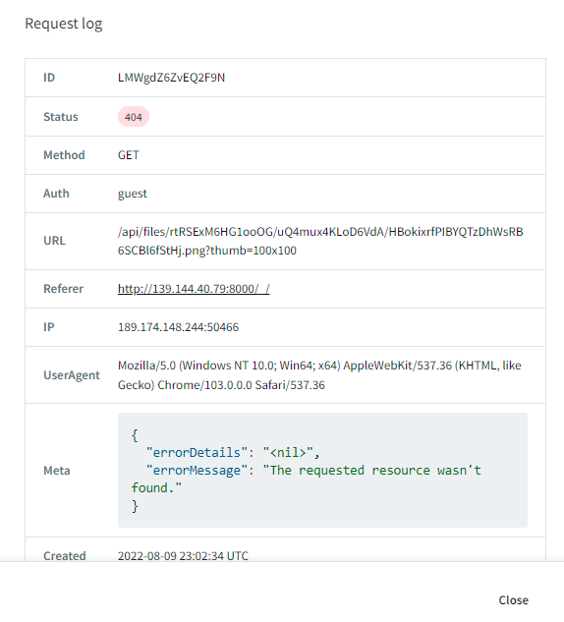The image size is (564, 622).
Task: Click the URL row label
Action: [54, 241]
